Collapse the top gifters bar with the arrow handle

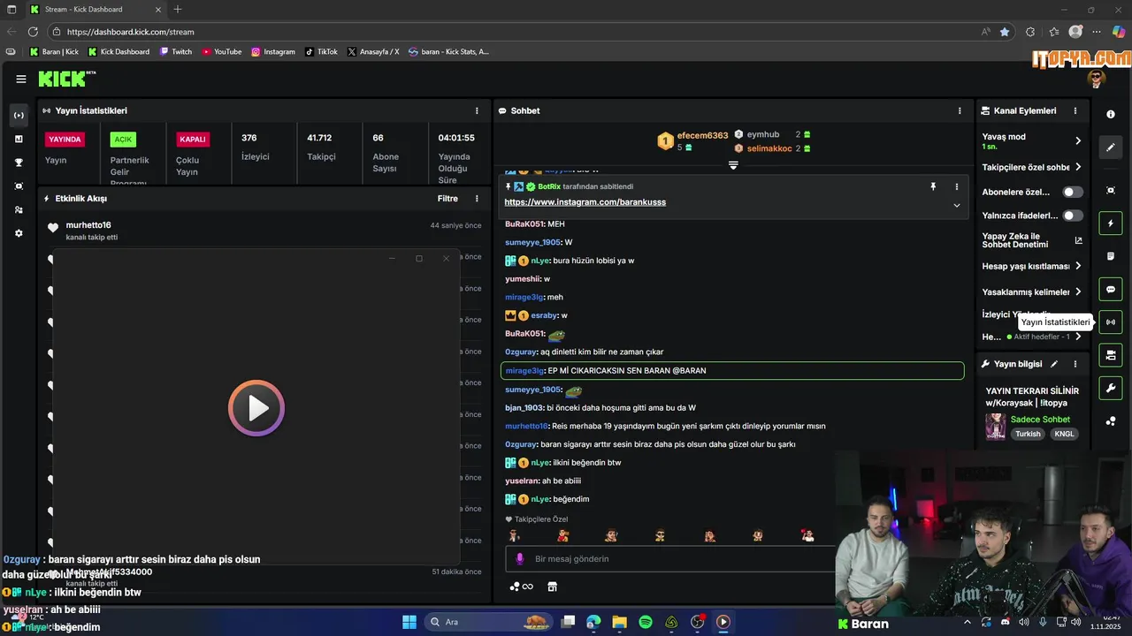click(x=733, y=165)
